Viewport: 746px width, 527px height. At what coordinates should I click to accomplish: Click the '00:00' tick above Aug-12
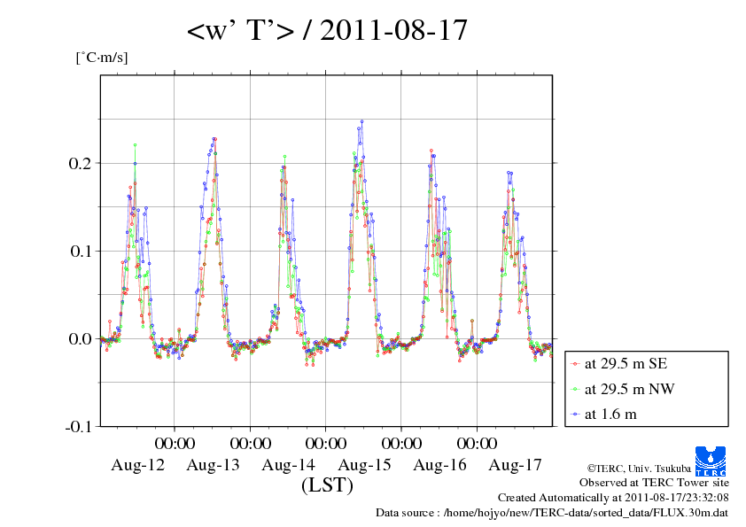[x=175, y=443]
